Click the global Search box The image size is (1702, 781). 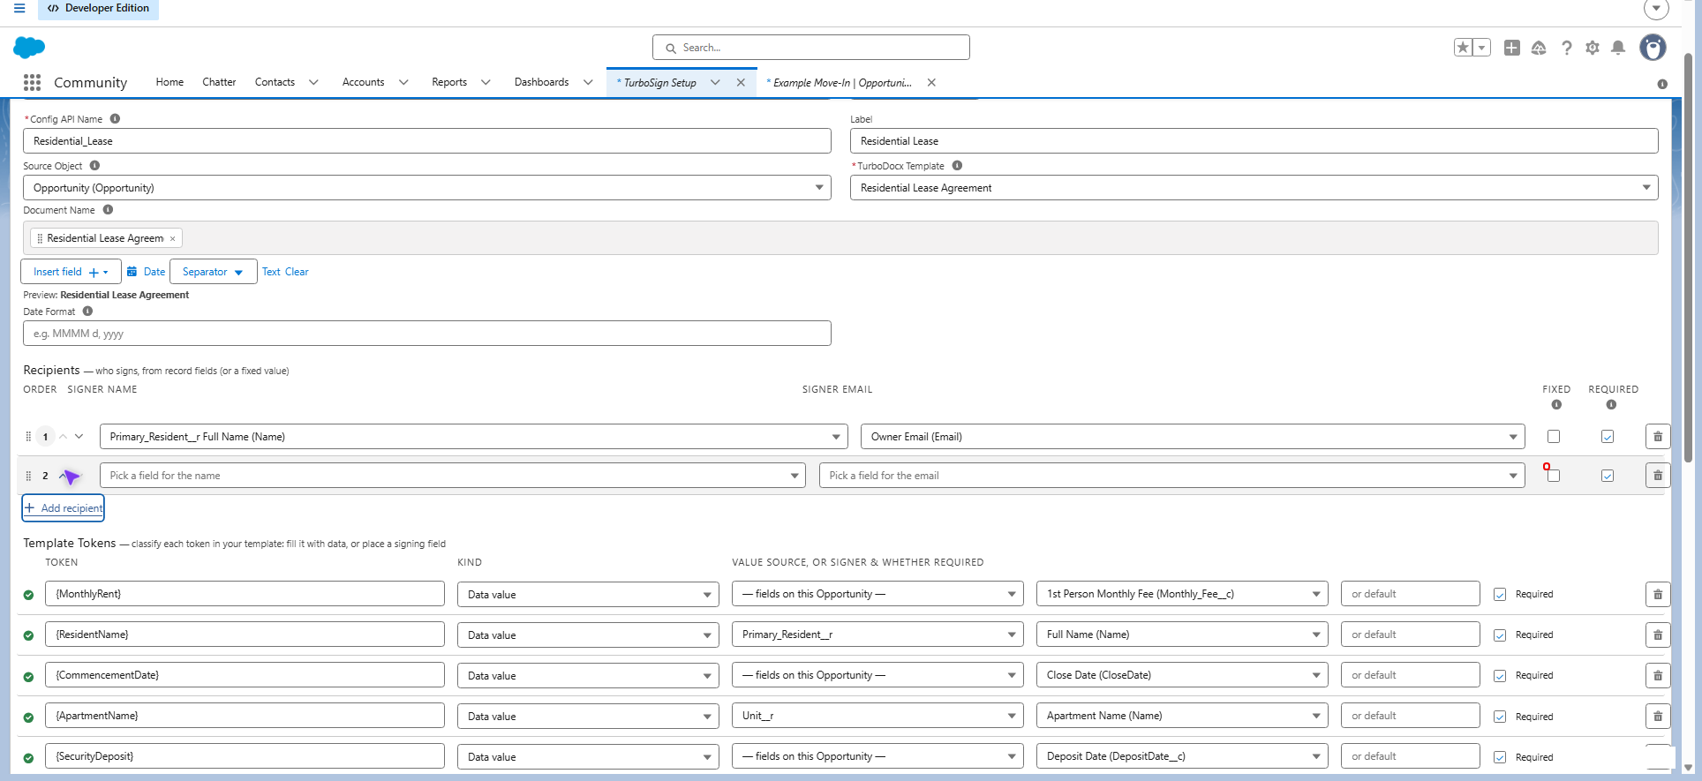pos(811,48)
